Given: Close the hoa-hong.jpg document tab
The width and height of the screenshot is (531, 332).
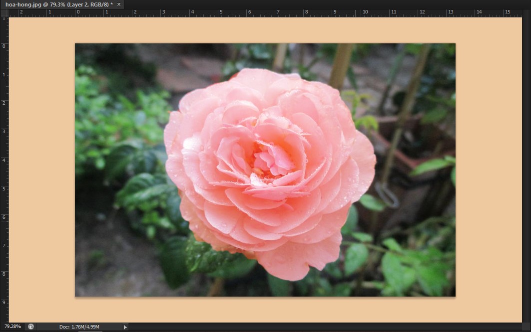Looking at the screenshot, I should coord(118,4).
